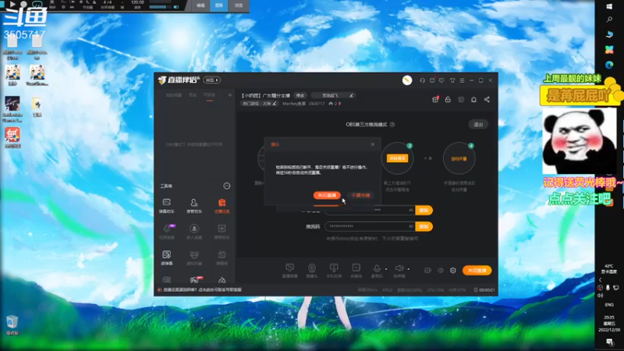Toggle the blue switch in the top DAW toolbar
The height and width of the screenshot is (351, 624).
176,7
